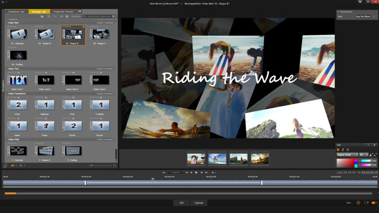Image resolution: width=379 pixels, height=213 pixels.
Task: Click the five-star rating filter
Action: (76, 17)
